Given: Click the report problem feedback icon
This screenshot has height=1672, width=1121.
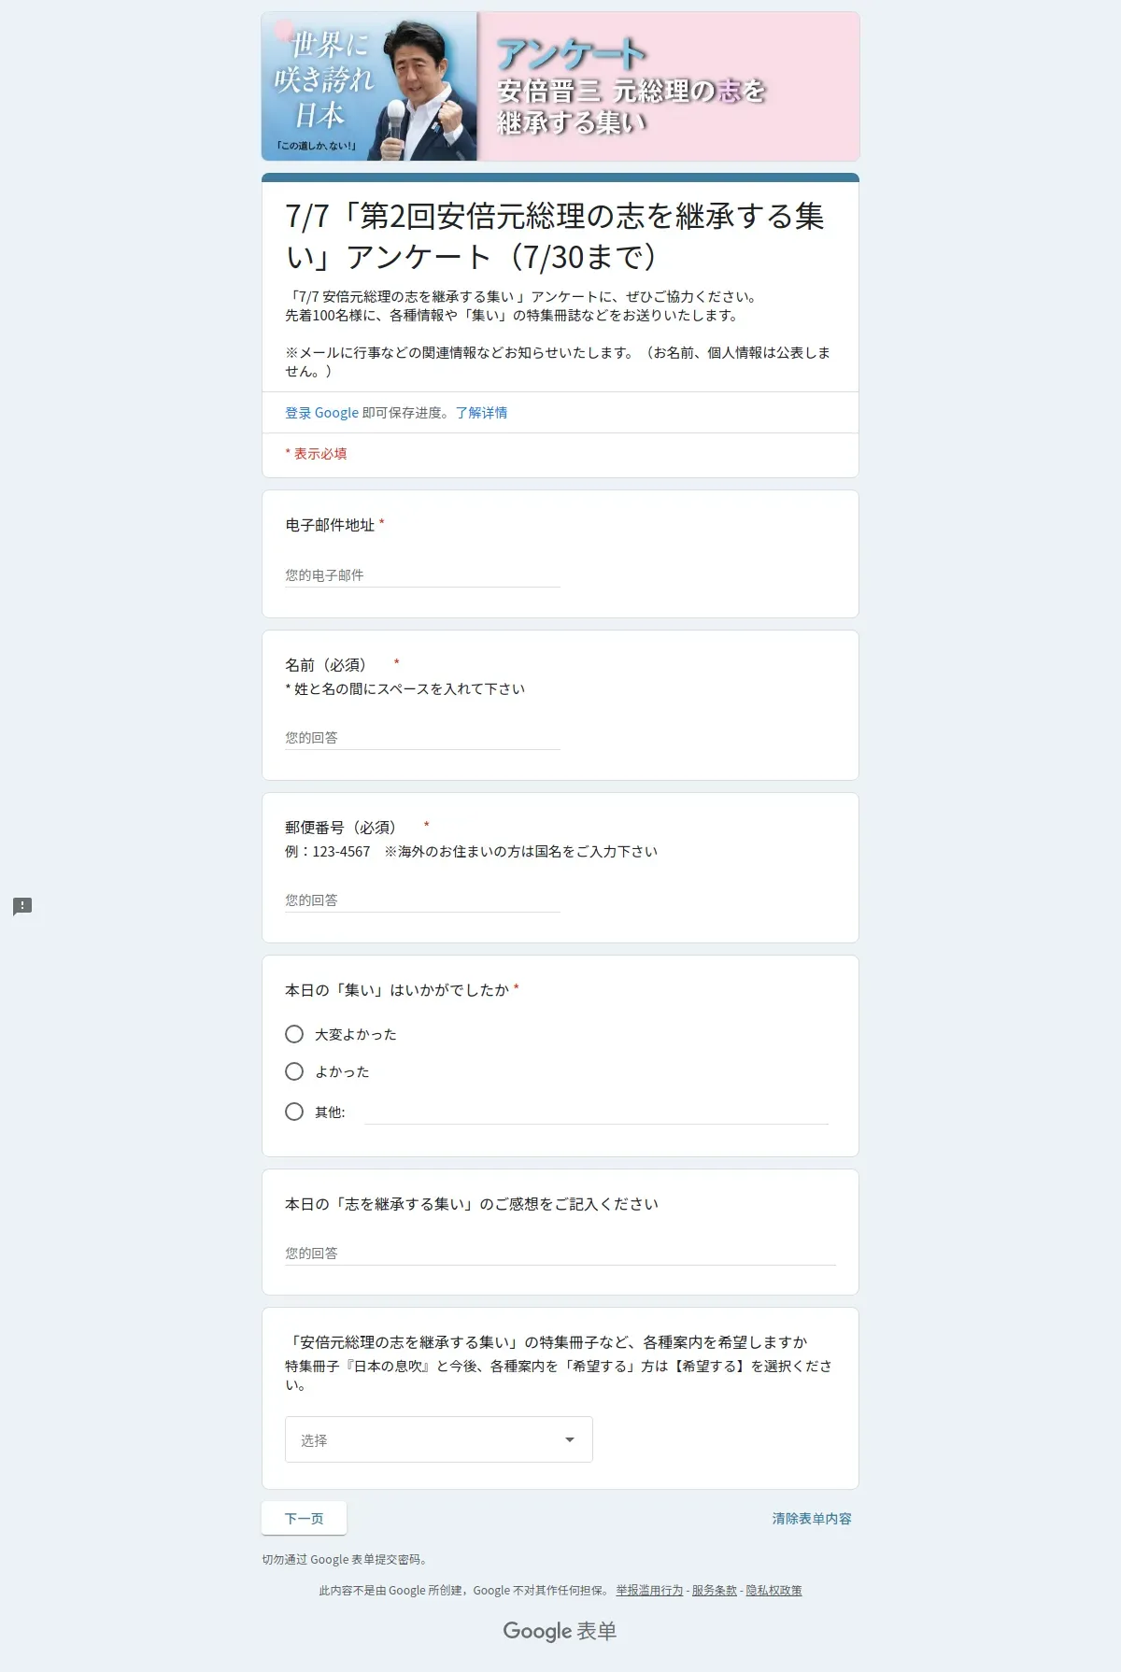Looking at the screenshot, I should point(22,906).
